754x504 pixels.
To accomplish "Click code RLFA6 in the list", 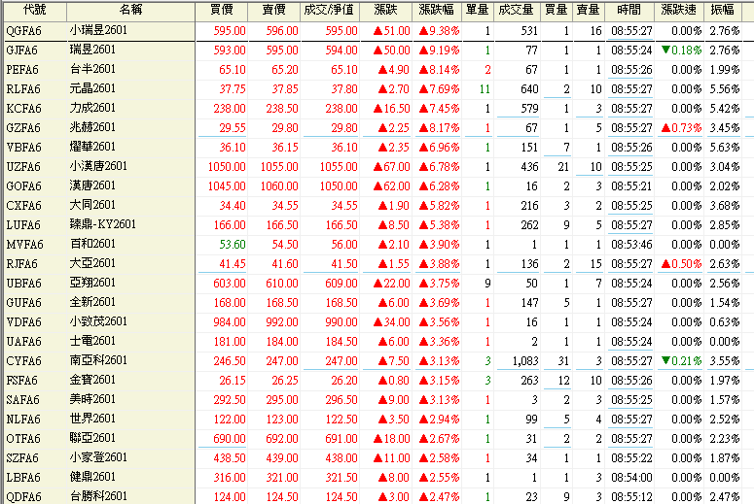I will point(21,88).
